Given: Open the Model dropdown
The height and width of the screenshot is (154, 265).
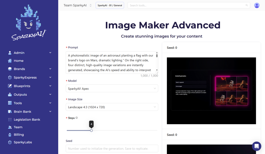Looking at the screenshot, I should pyautogui.click(x=112, y=88).
